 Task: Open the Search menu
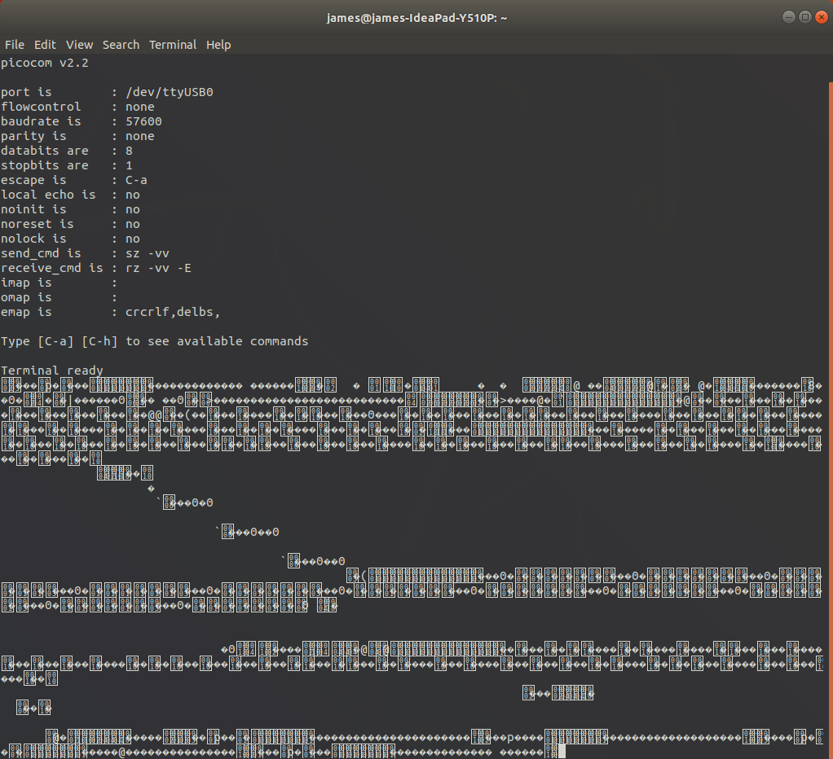[121, 45]
